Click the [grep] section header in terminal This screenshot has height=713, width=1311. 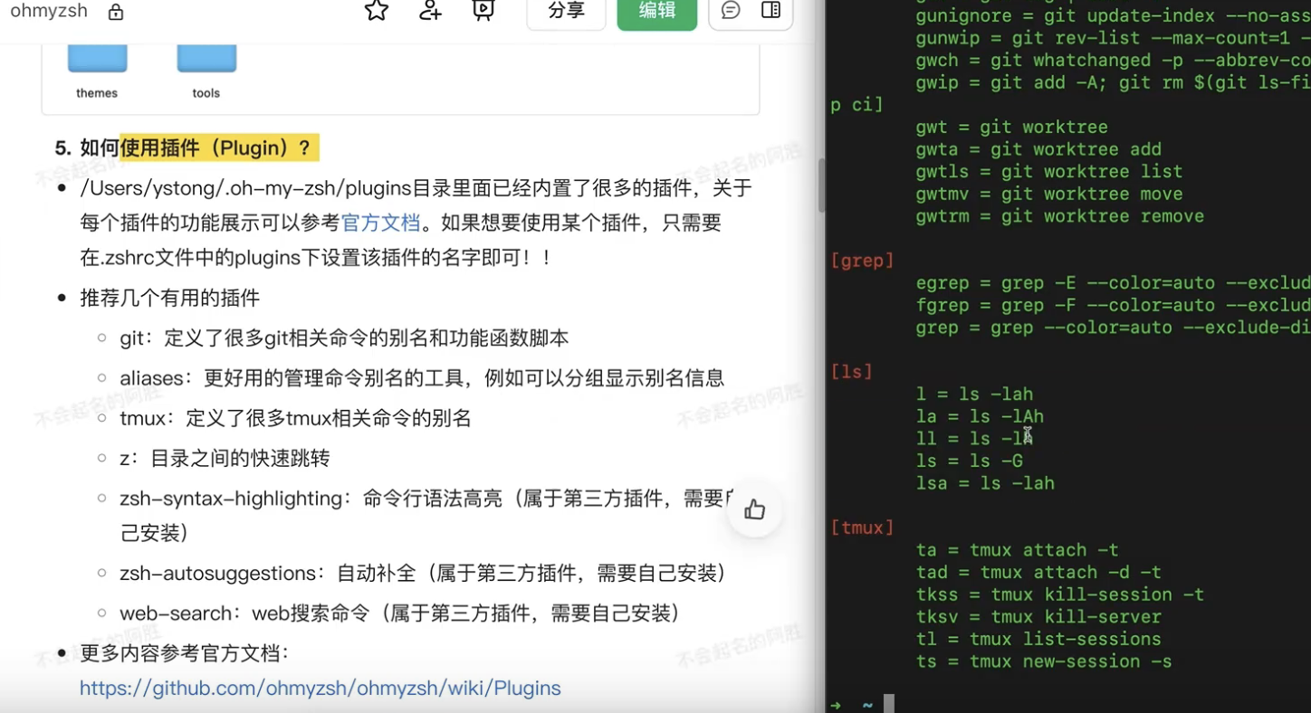tap(862, 261)
